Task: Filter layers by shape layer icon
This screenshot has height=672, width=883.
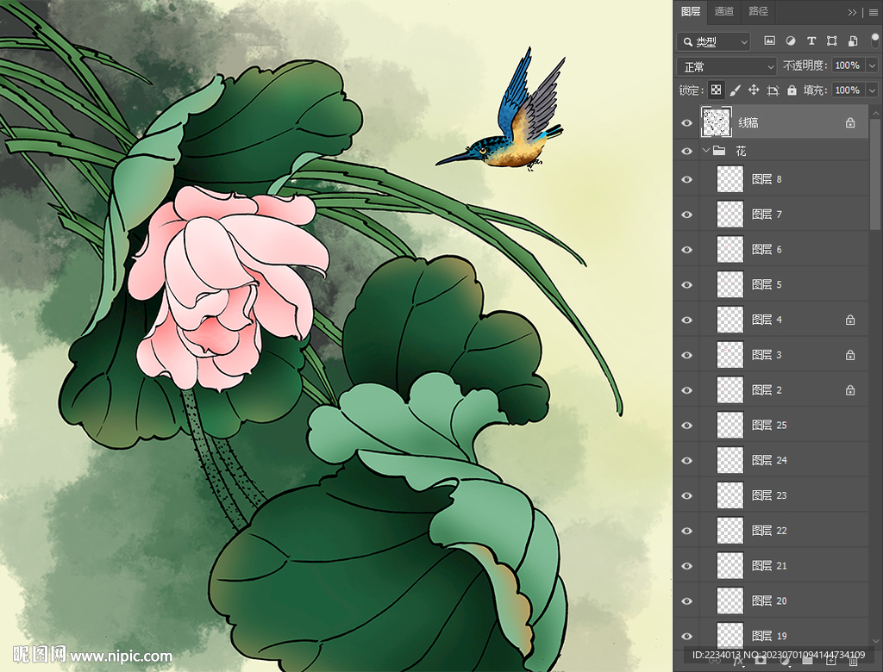Action: click(831, 40)
